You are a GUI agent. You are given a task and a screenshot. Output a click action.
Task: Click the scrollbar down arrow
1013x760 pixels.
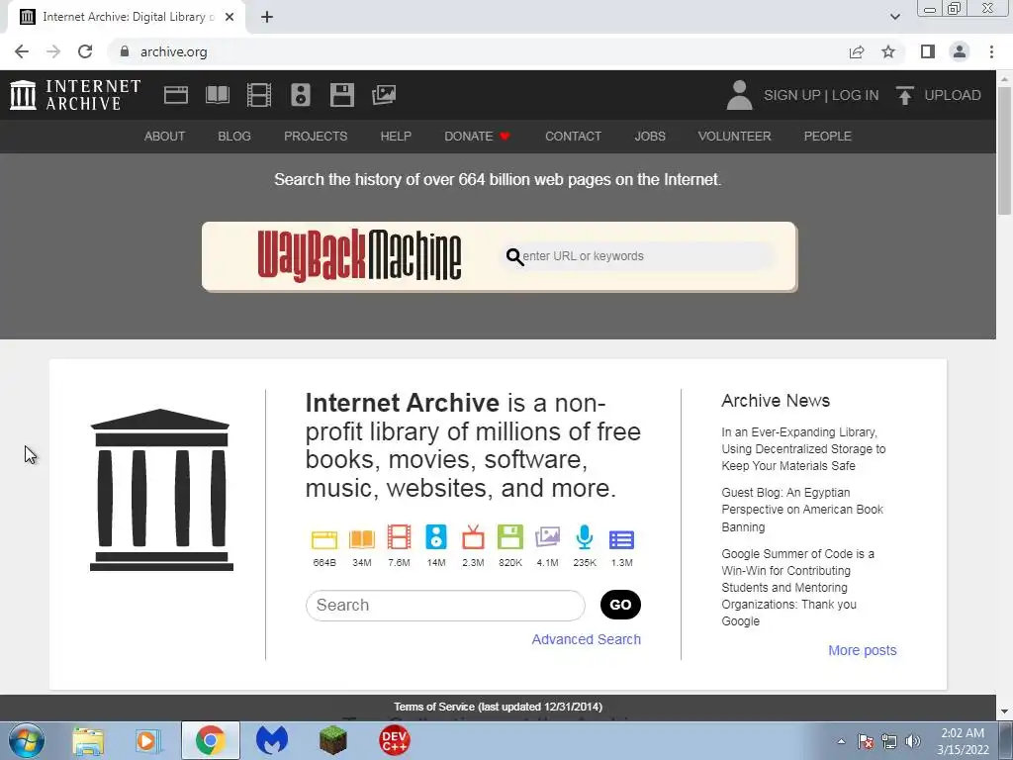[x=1004, y=712]
